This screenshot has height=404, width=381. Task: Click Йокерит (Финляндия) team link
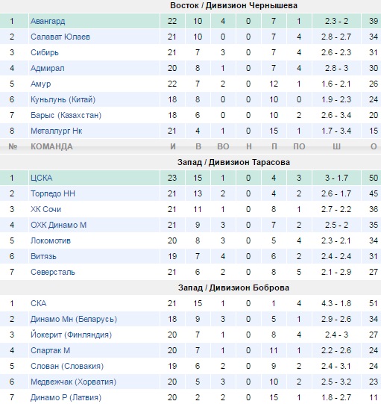click(x=71, y=335)
